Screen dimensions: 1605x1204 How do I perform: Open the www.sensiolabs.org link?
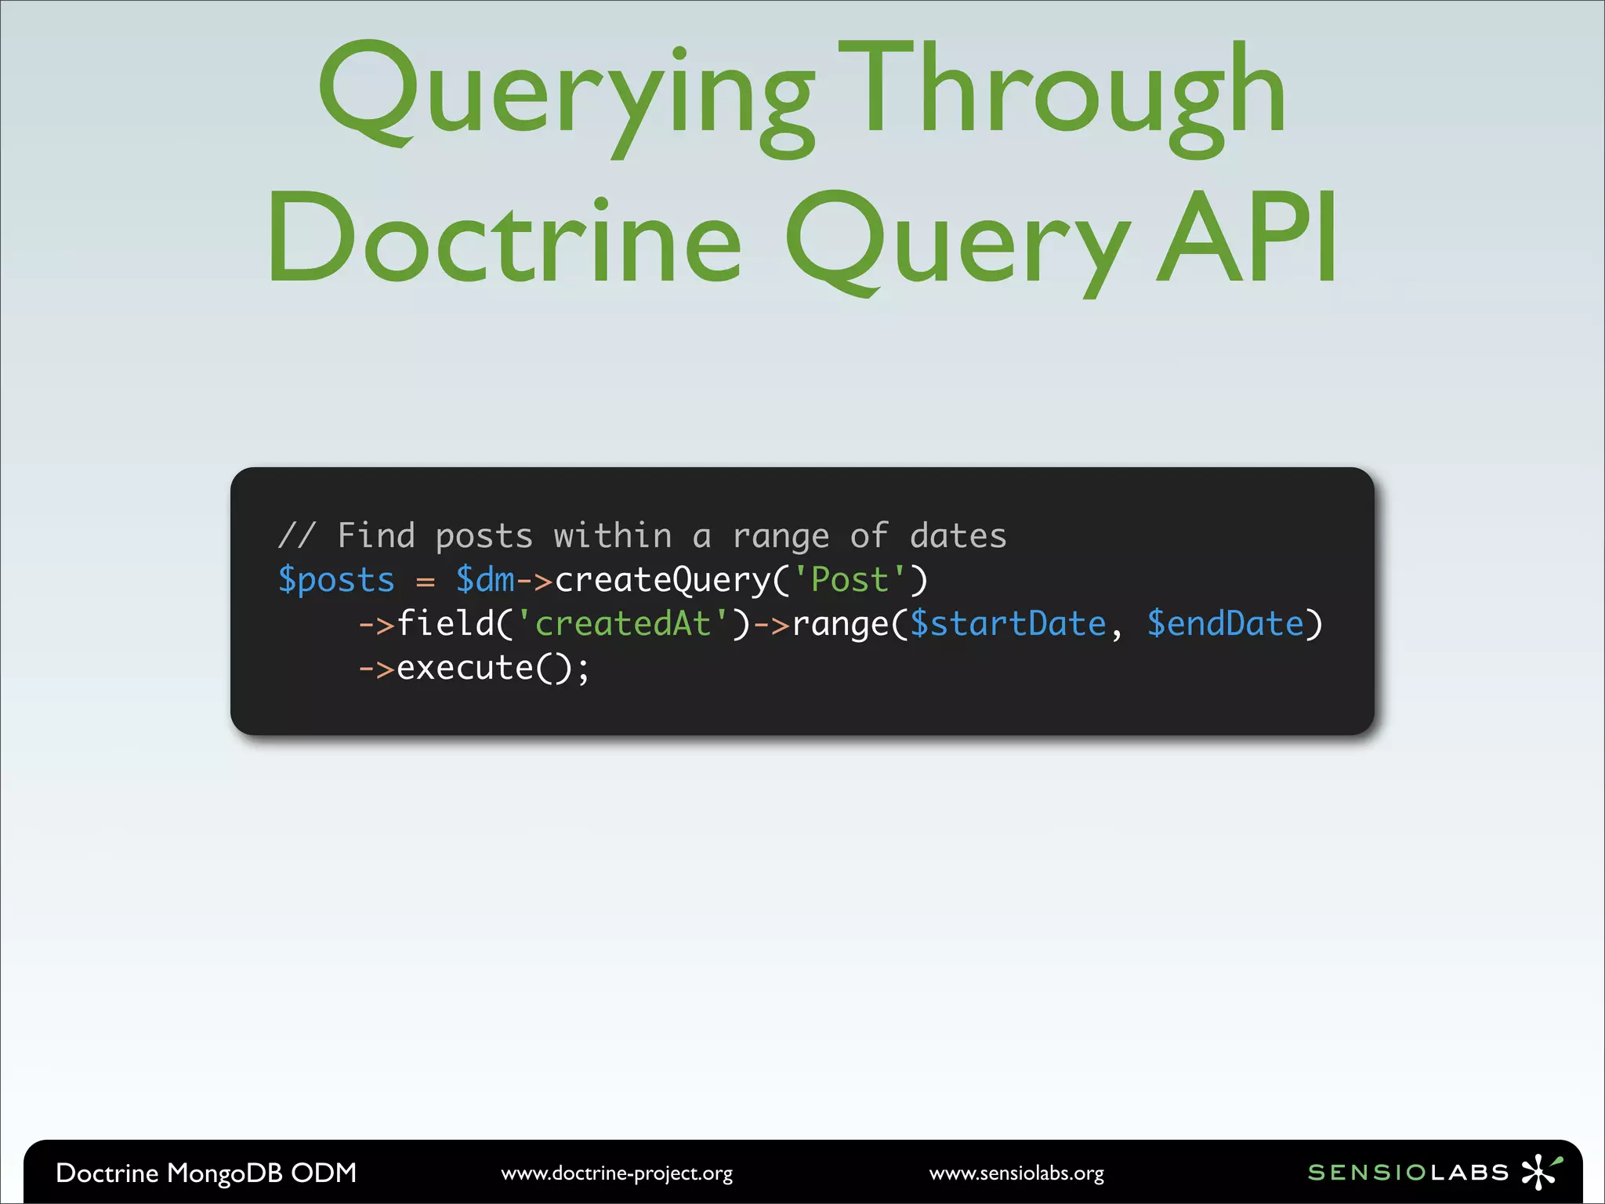pos(1016,1173)
